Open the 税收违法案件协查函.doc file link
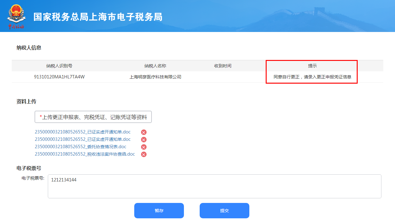 pos(85,154)
